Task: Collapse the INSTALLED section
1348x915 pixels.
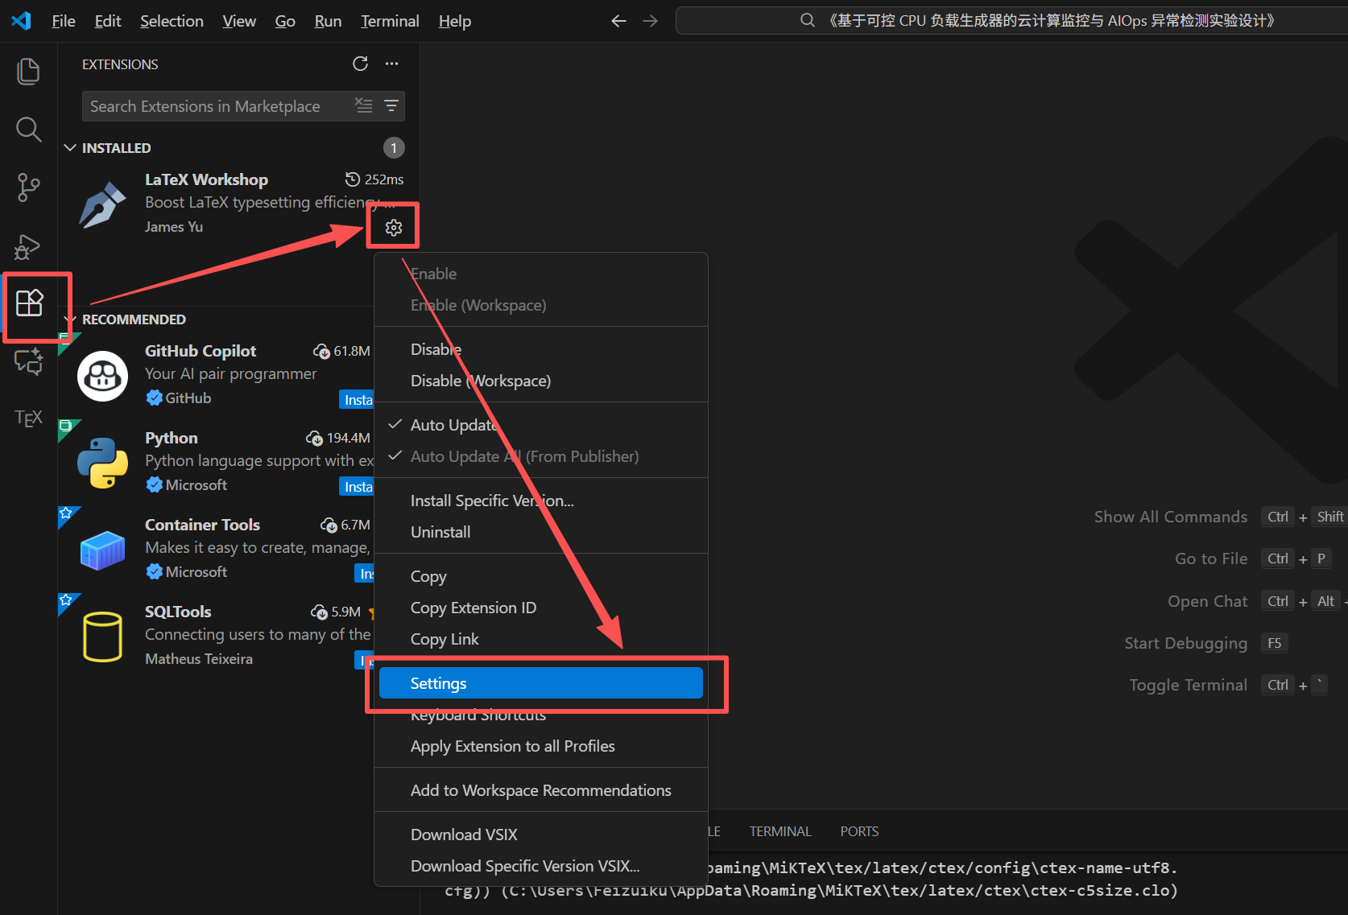Action: [x=70, y=147]
